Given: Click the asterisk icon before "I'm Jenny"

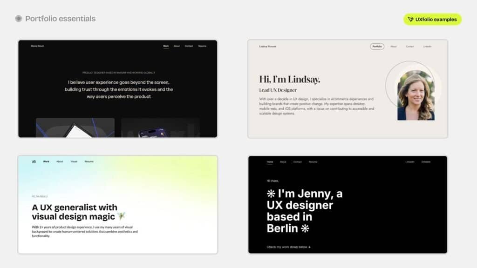Looking at the screenshot, I should [271, 194].
